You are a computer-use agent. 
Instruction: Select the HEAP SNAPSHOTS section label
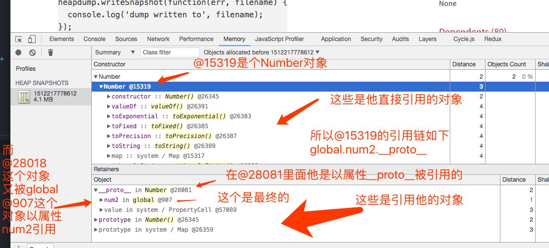click(x=42, y=83)
